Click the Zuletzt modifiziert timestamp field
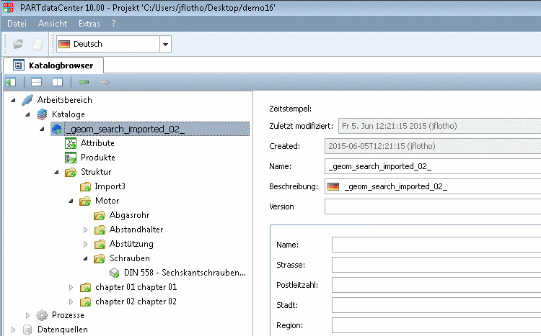This screenshot has width=541, height=336. 439,126
